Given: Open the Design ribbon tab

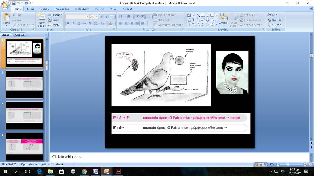Looking at the screenshot, I should point(45,9).
